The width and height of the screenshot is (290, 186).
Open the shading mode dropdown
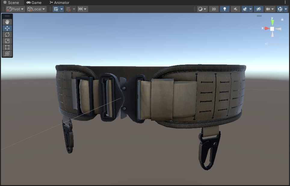[x=202, y=9]
